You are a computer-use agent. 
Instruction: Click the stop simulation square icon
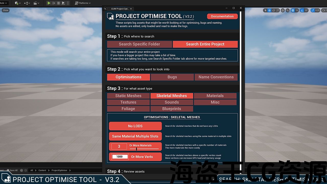(59, 3)
